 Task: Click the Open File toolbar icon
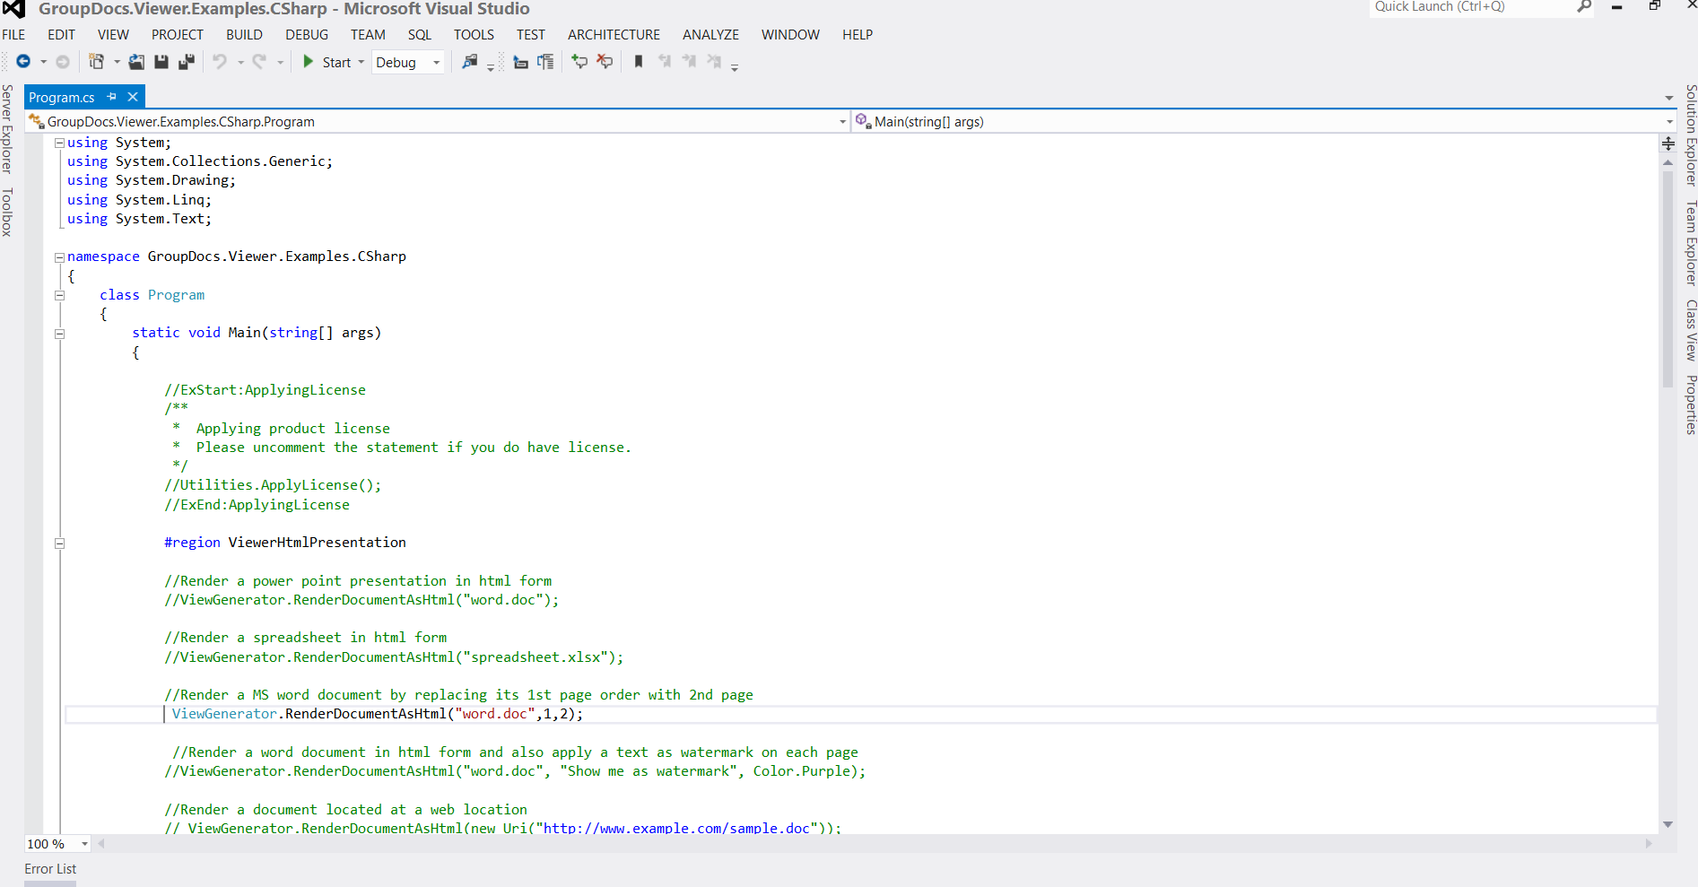pos(136,62)
